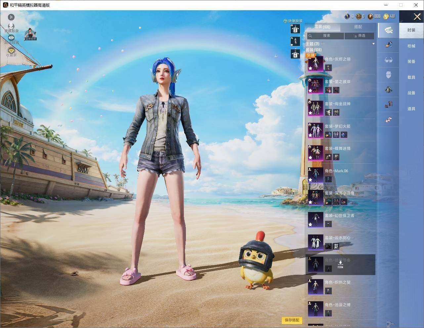
Task: Click the small piece icon under 角色-灰烬之翎
Action: click(328, 68)
